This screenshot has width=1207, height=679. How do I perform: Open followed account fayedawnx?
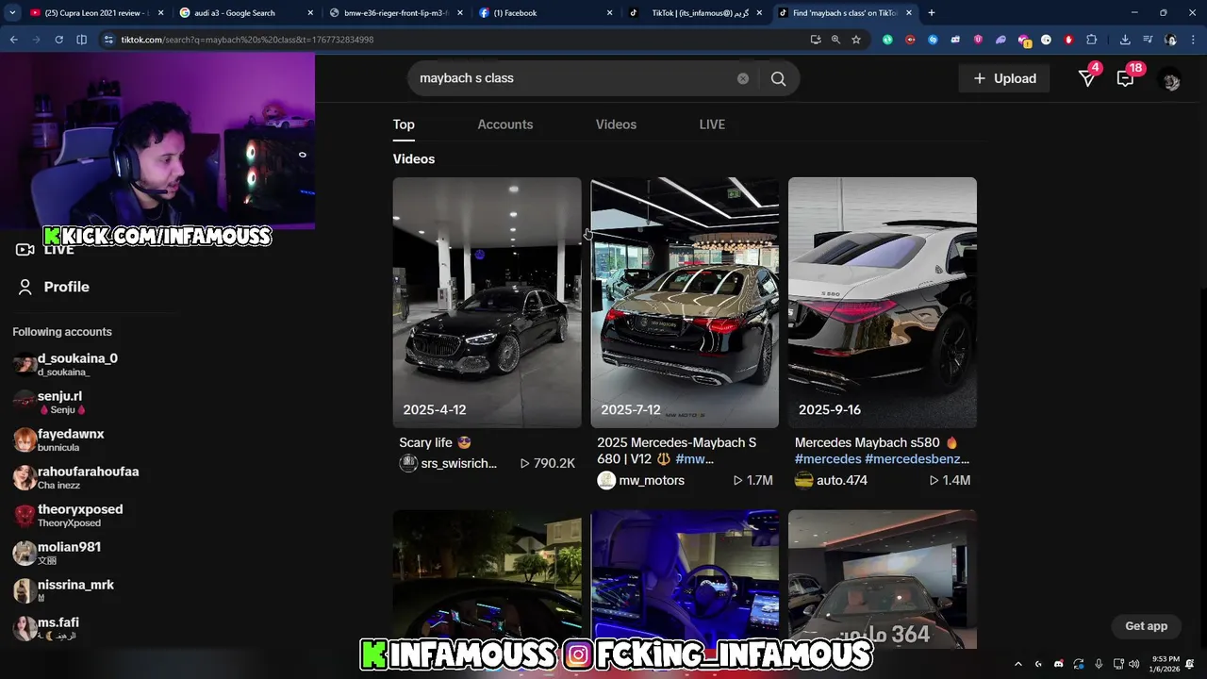[x=58, y=439]
